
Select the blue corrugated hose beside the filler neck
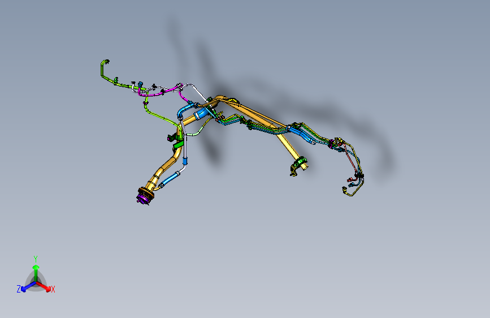[170, 180]
